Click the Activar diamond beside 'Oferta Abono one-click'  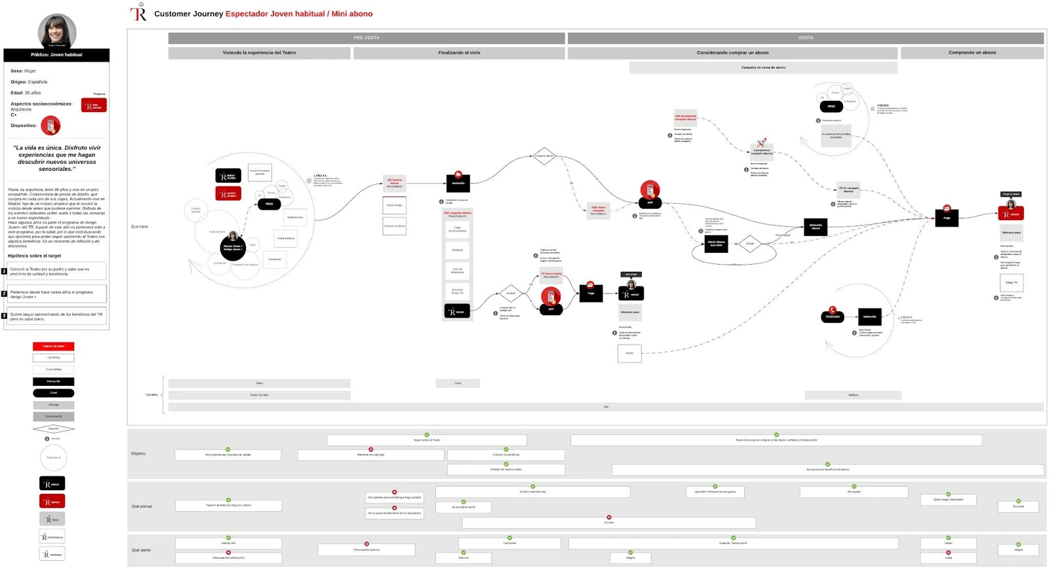click(750, 244)
